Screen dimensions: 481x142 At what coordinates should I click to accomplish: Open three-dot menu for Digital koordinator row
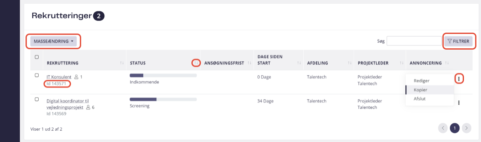coord(459,103)
